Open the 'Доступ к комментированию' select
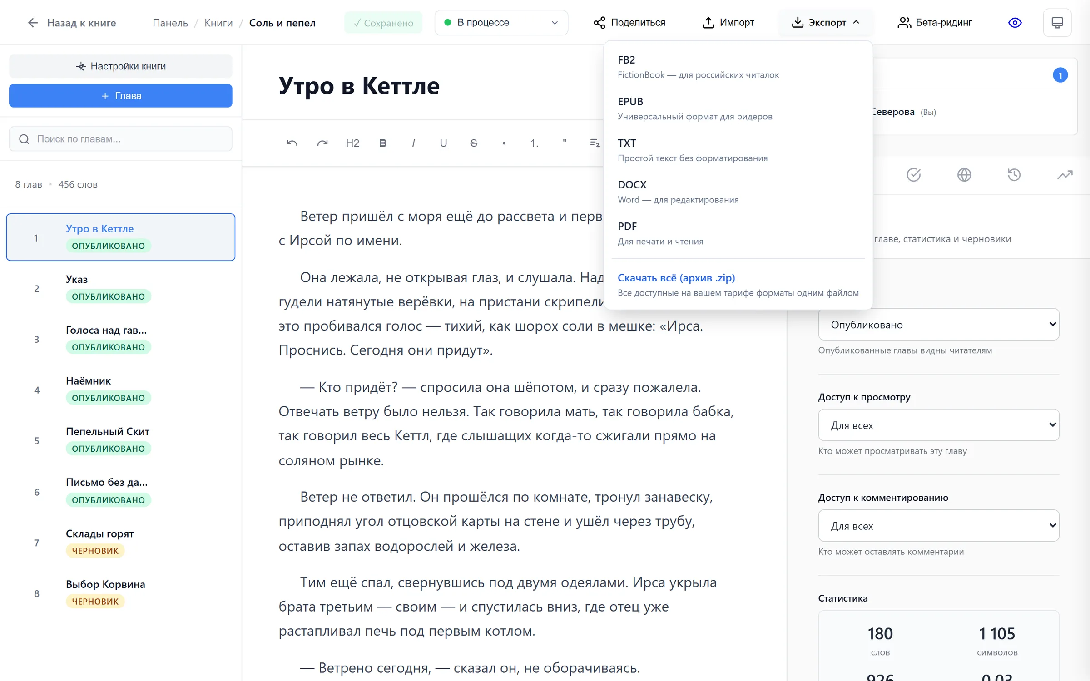 point(938,526)
